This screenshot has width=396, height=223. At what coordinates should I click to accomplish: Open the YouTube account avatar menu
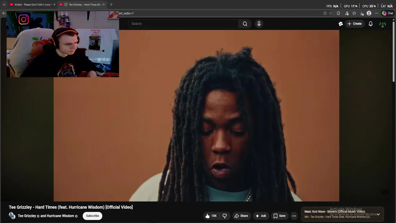tap(383, 24)
